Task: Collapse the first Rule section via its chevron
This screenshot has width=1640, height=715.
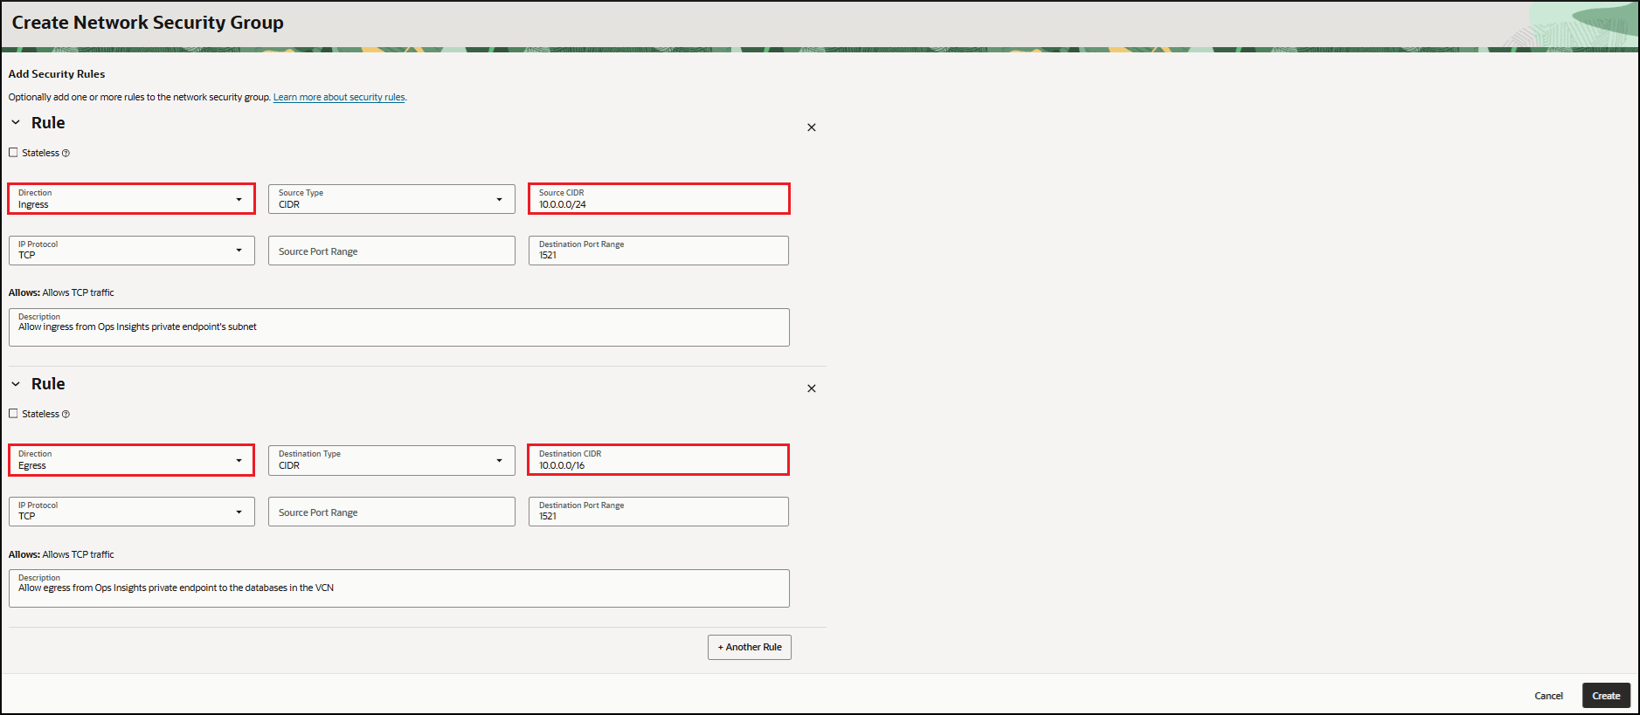Action: [x=16, y=123]
